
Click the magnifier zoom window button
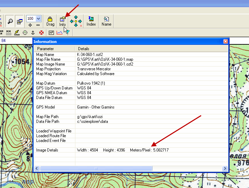(x=10, y=21)
